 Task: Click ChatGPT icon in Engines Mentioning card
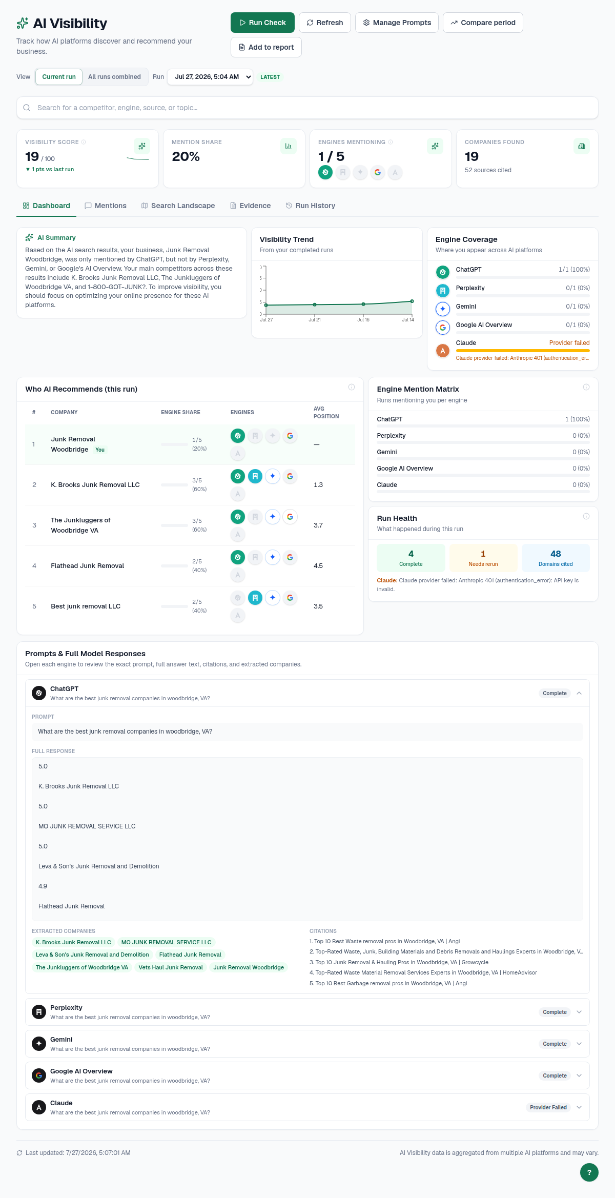pos(325,172)
